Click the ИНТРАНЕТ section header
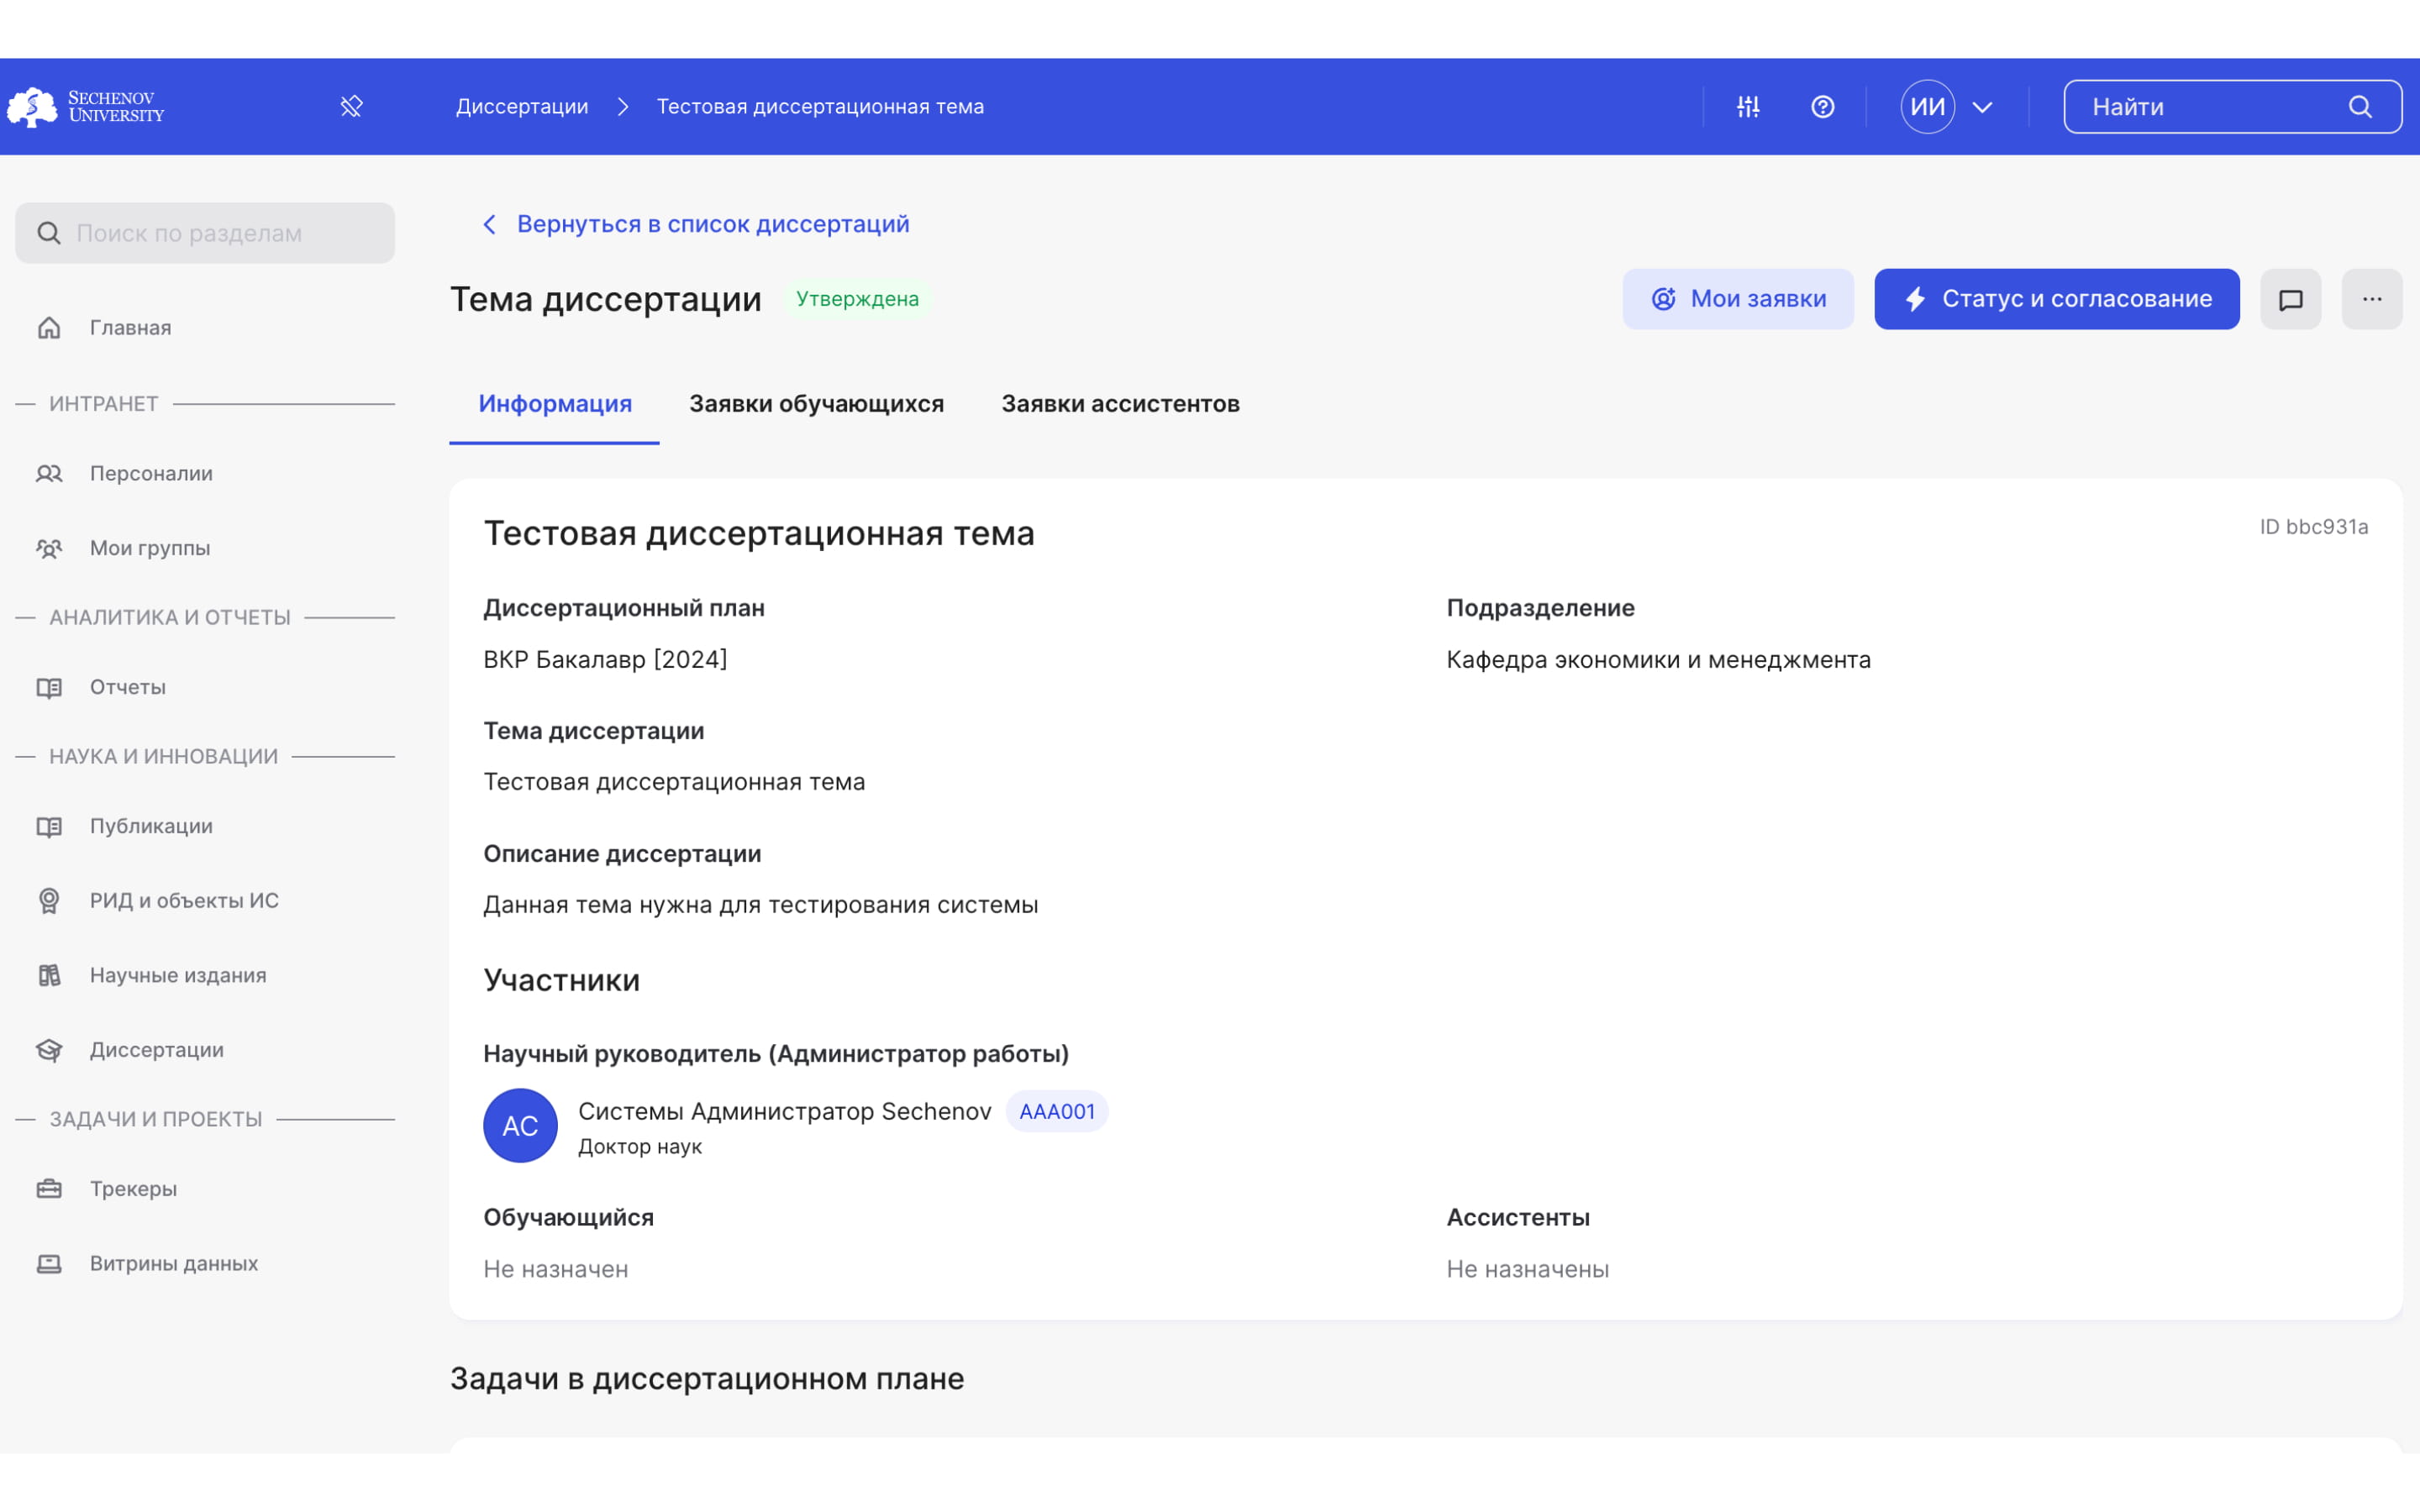The image size is (2420, 1512). 104,404
